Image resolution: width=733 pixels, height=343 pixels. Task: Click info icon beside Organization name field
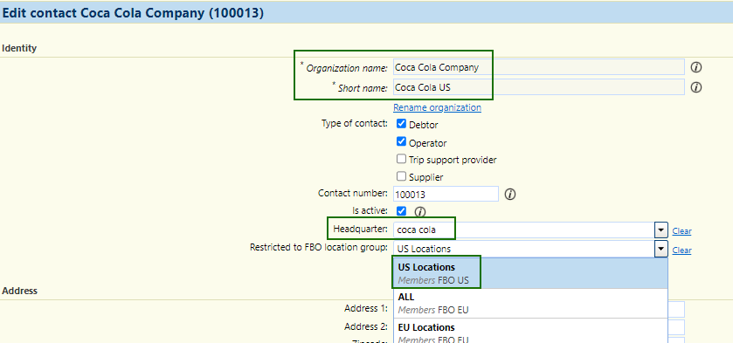point(696,67)
